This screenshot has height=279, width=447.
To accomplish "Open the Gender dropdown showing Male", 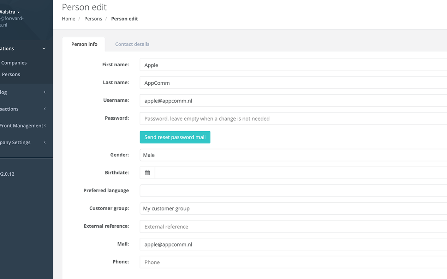I will 293,155.
